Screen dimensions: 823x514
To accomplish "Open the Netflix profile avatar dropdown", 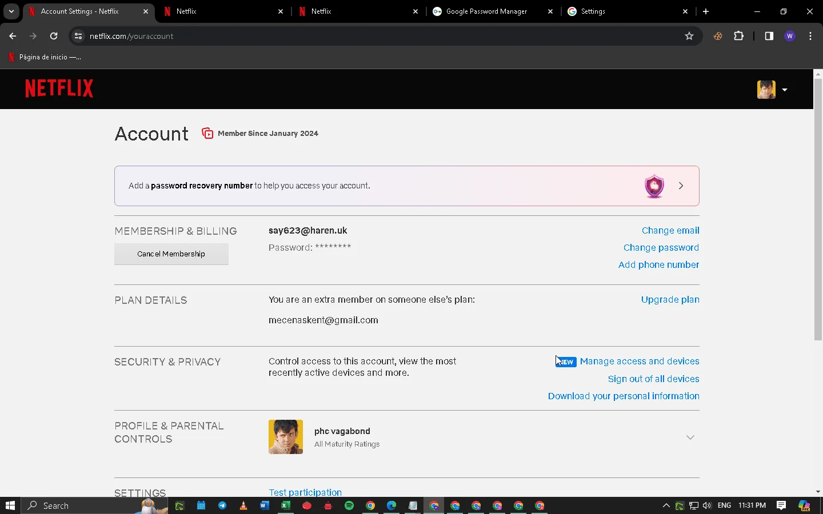I will [772, 90].
